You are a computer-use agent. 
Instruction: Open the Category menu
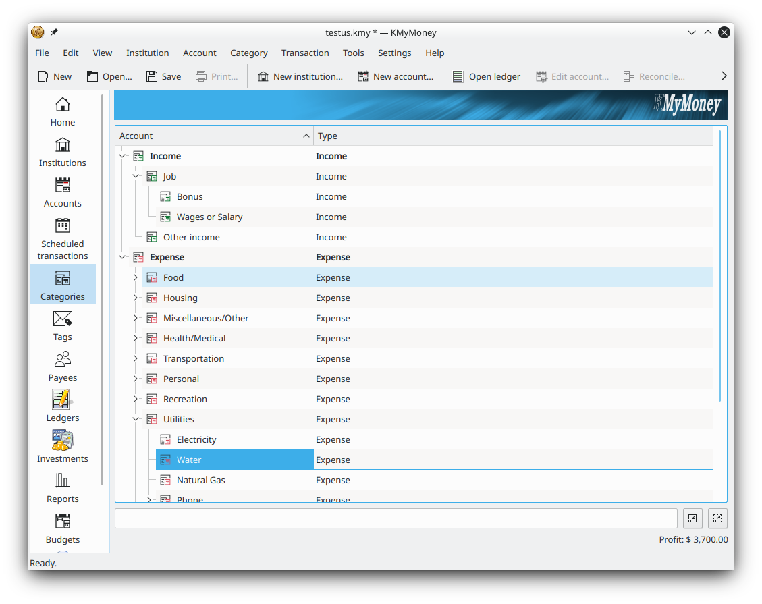point(248,53)
